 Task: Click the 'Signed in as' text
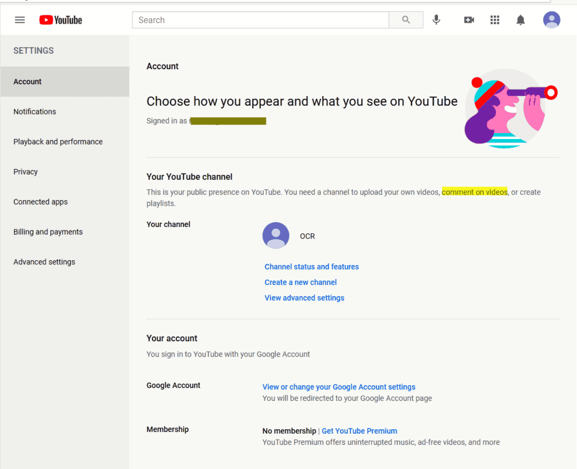point(167,121)
